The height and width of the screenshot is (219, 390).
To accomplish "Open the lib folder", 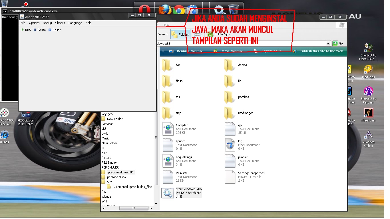I will click(x=233, y=81).
